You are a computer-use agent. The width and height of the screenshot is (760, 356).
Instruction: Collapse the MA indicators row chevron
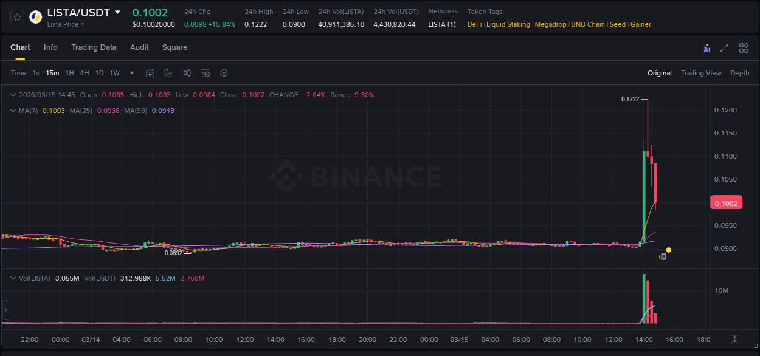(13, 111)
